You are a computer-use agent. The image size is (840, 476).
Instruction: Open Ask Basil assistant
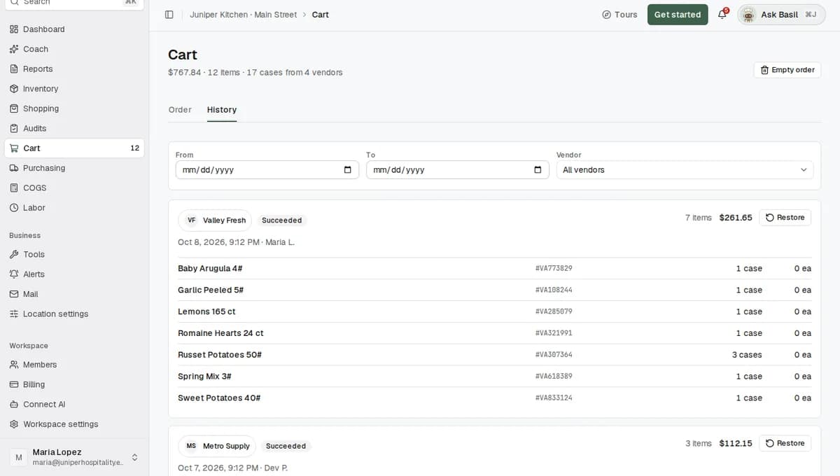781,15
